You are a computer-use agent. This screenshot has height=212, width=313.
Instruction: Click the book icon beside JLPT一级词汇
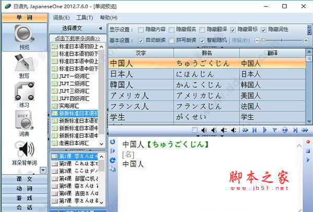[x=54, y=76]
